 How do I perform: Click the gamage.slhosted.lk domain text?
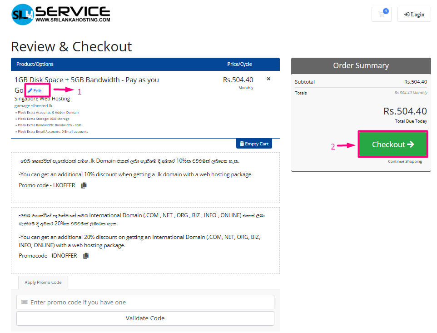pos(34,106)
